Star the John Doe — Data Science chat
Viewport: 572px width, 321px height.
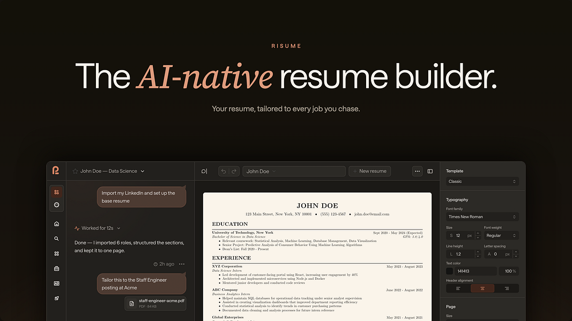[x=75, y=171]
